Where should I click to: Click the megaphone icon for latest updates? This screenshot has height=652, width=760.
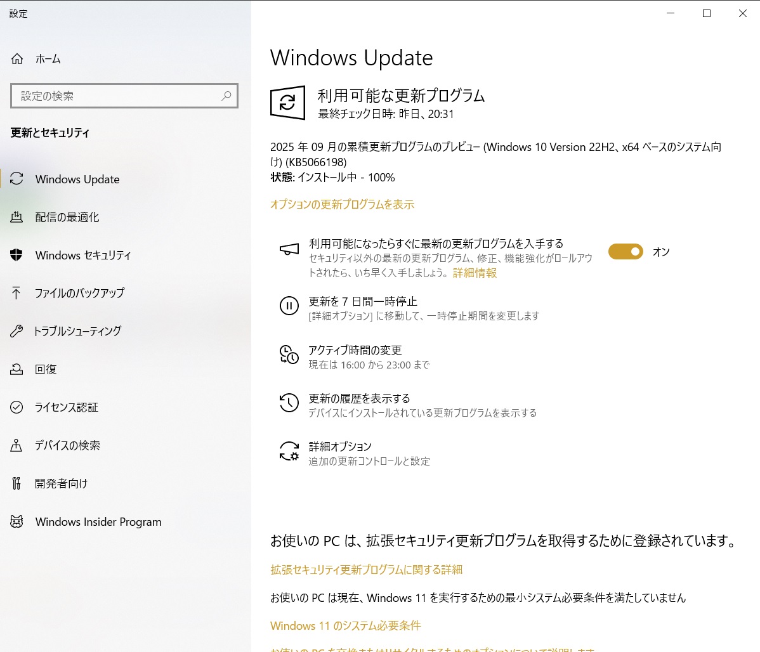(289, 249)
